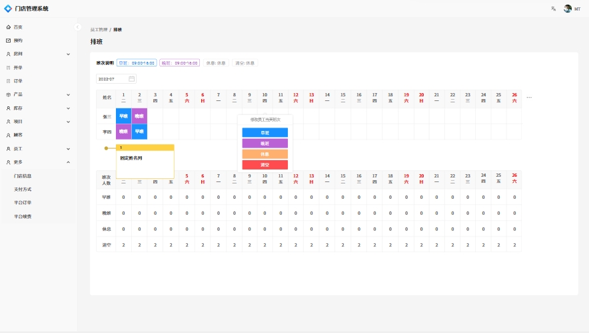
Task: Collapse the sidebar with the arrow button
Action: pyautogui.click(x=77, y=27)
